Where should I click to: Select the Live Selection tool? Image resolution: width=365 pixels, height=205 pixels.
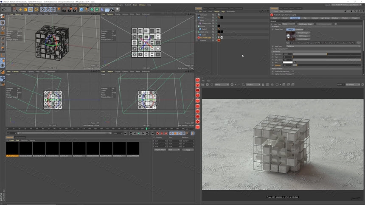(x=15, y=9)
